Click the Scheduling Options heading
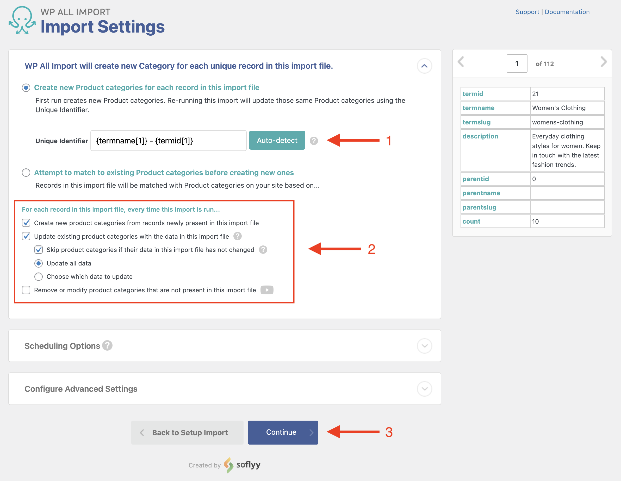 pos(62,346)
